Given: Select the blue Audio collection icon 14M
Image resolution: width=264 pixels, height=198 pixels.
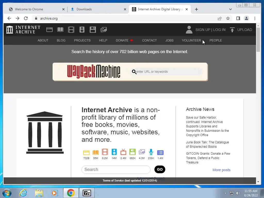Looking at the screenshot, I should click(114, 152).
